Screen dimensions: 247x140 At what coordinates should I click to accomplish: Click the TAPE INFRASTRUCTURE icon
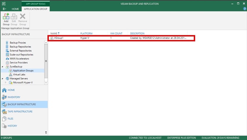(x=4, y=112)
